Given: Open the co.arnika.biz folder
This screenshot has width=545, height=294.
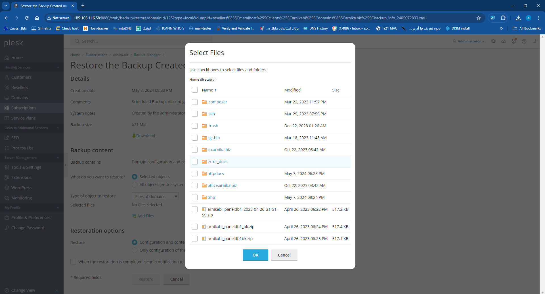Looking at the screenshot, I should pos(219,150).
